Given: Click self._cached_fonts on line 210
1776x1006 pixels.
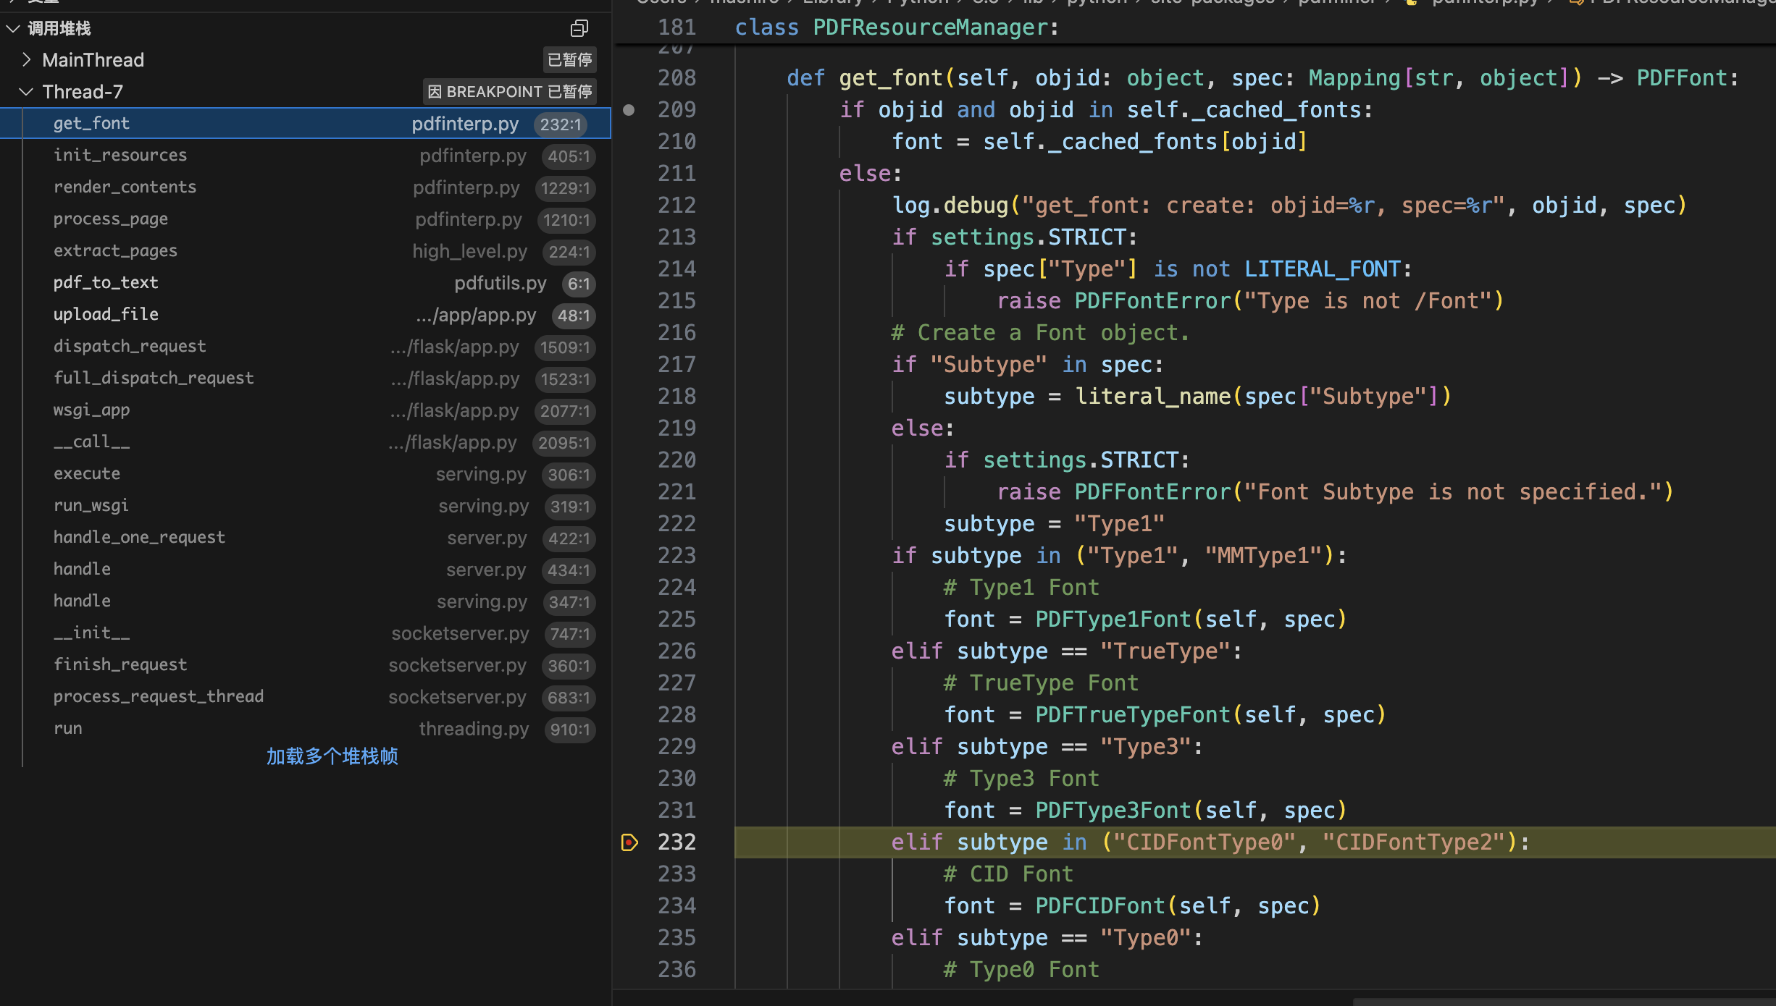Looking at the screenshot, I should [x=1100, y=142].
